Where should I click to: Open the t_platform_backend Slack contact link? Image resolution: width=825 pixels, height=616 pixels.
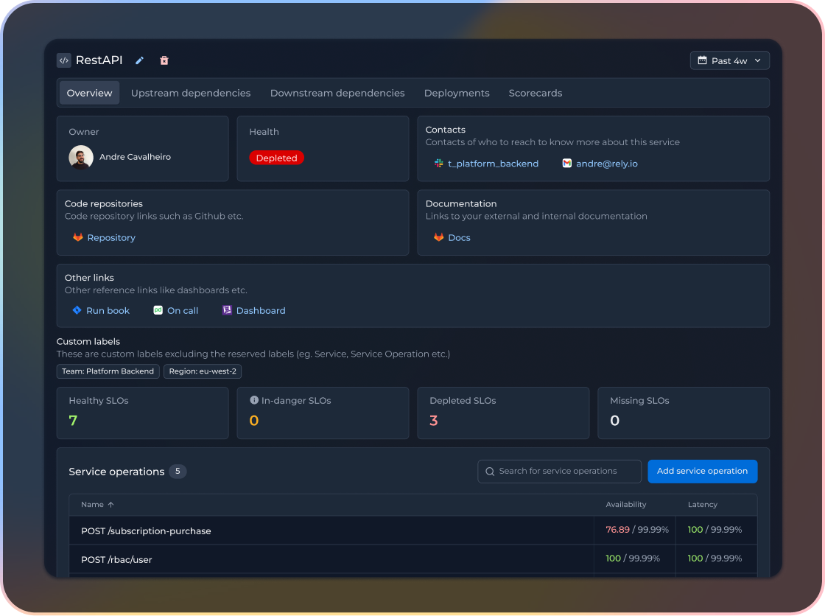pos(493,164)
